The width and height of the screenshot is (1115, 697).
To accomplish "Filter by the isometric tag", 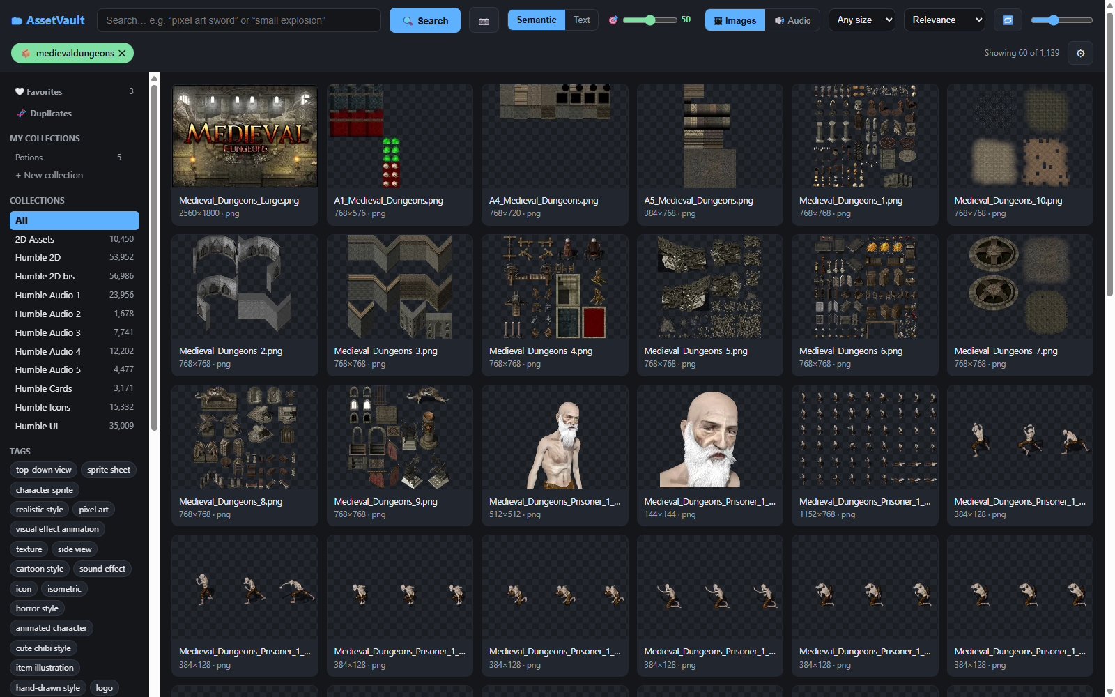I will 64,589.
